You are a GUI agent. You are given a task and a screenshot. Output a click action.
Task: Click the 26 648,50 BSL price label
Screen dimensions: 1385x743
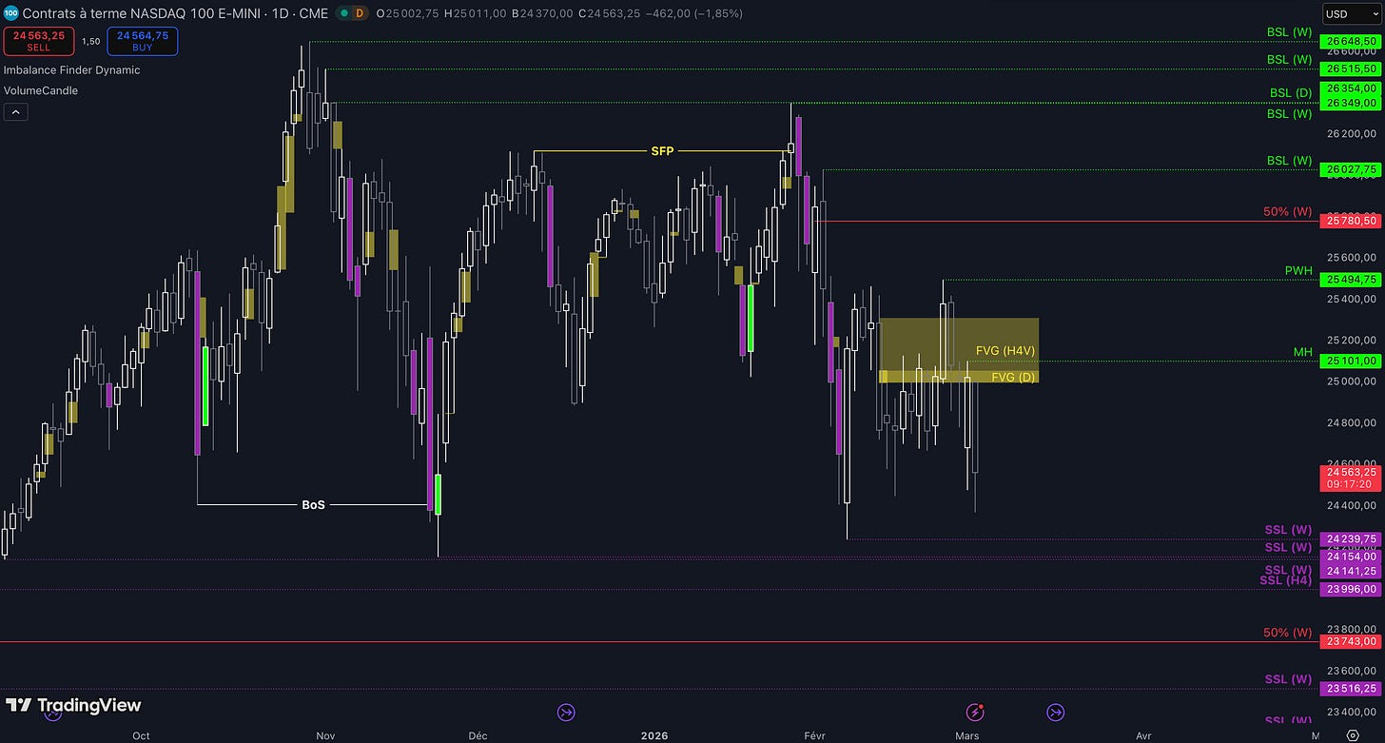1351,42
